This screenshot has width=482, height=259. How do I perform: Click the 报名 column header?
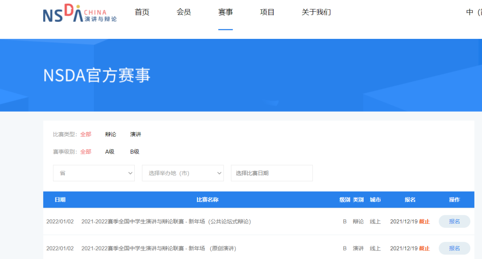410,200
